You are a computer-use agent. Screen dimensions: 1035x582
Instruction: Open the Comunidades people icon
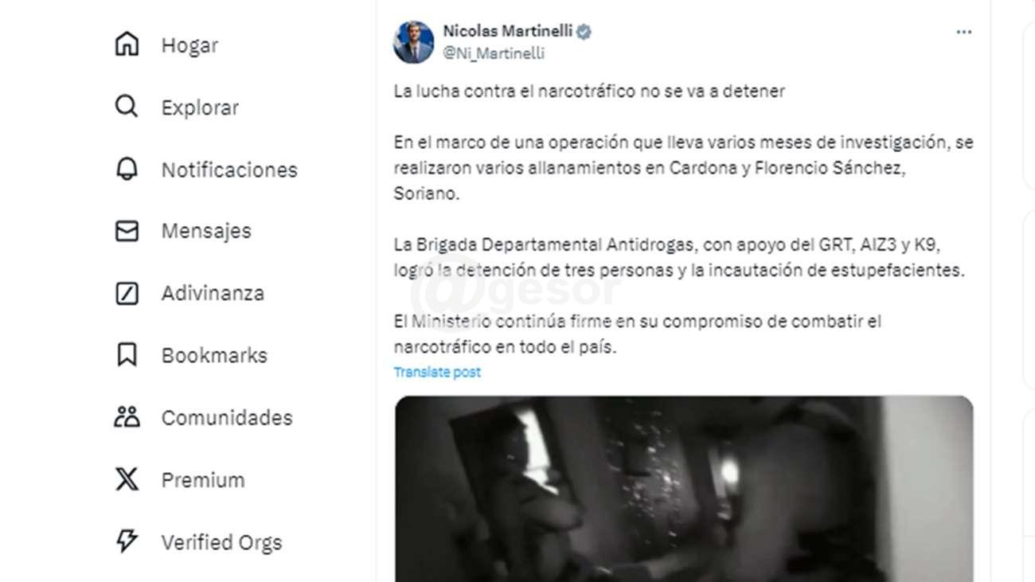point(127,417)
